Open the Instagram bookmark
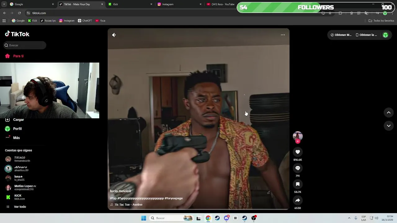This screenshot has width=397, height=223. tap(67, 21)
